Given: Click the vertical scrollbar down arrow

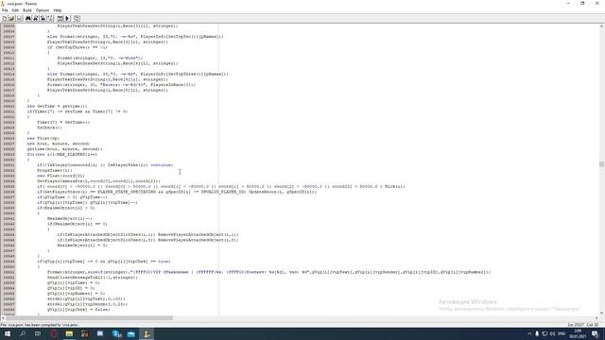Looking at the screenshot, I should pyautogui.click(x=601, y=313).
